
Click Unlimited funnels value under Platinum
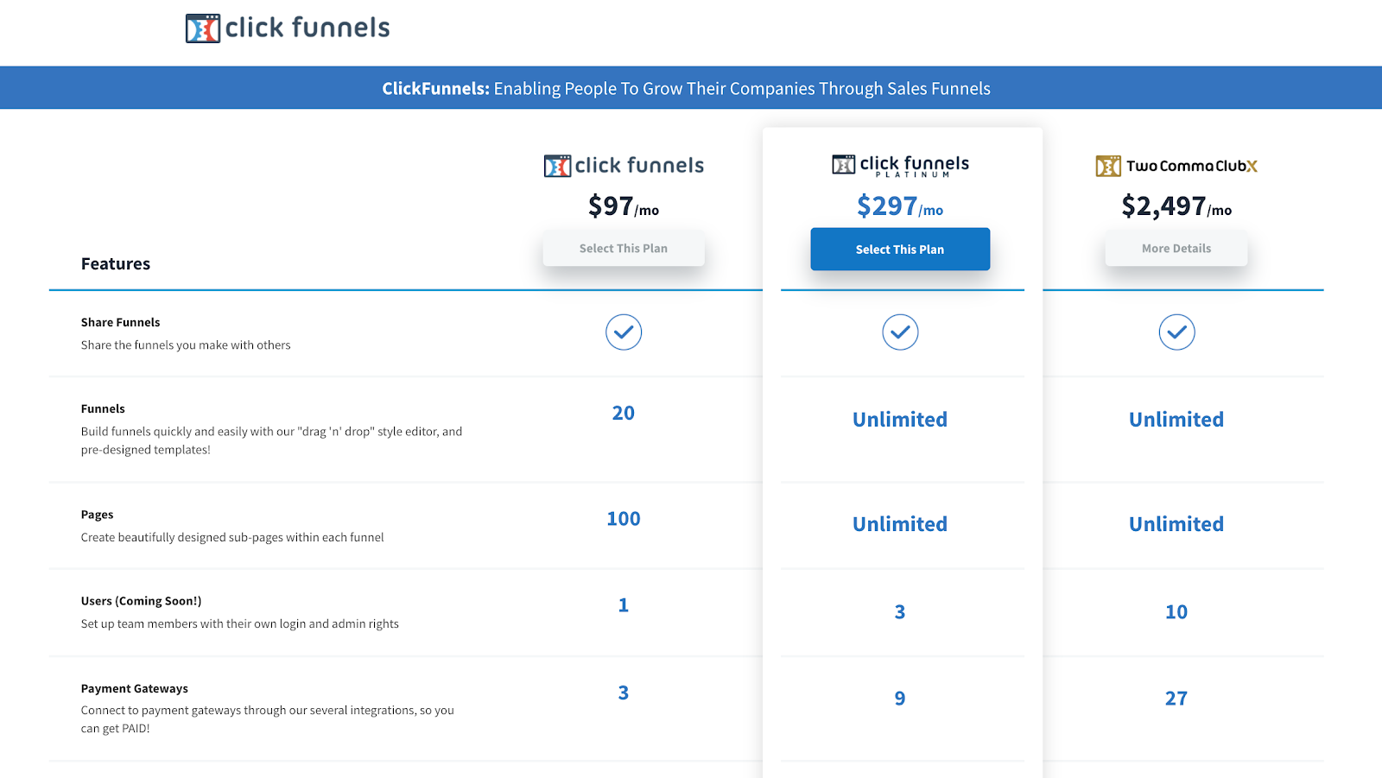tap(900, 420)
